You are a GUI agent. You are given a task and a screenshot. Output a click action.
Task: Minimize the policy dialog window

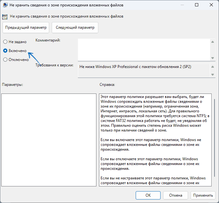[x=182, y=5]
